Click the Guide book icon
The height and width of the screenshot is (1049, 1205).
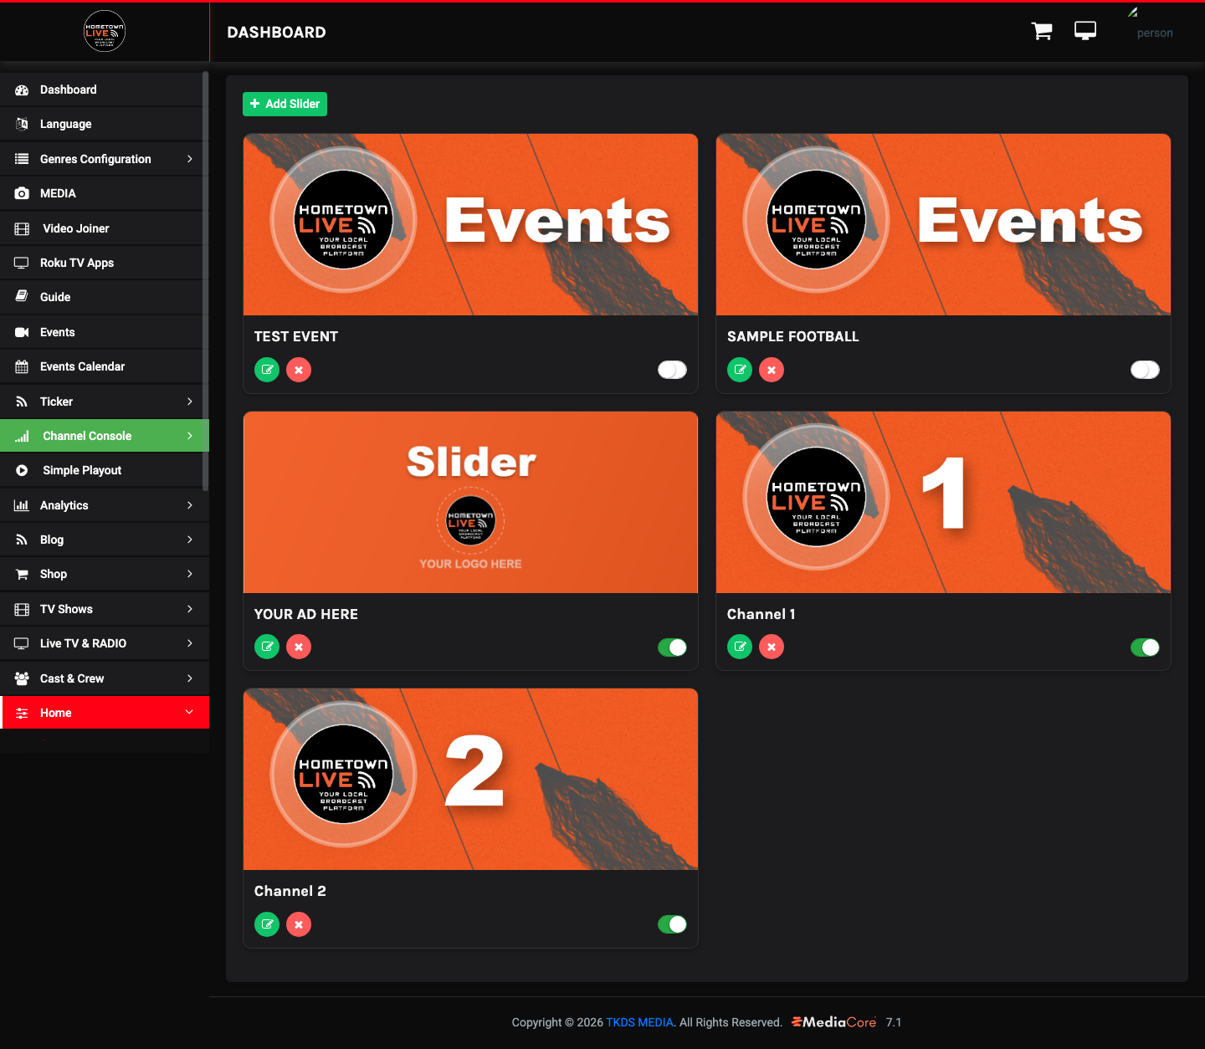[22, 297]
